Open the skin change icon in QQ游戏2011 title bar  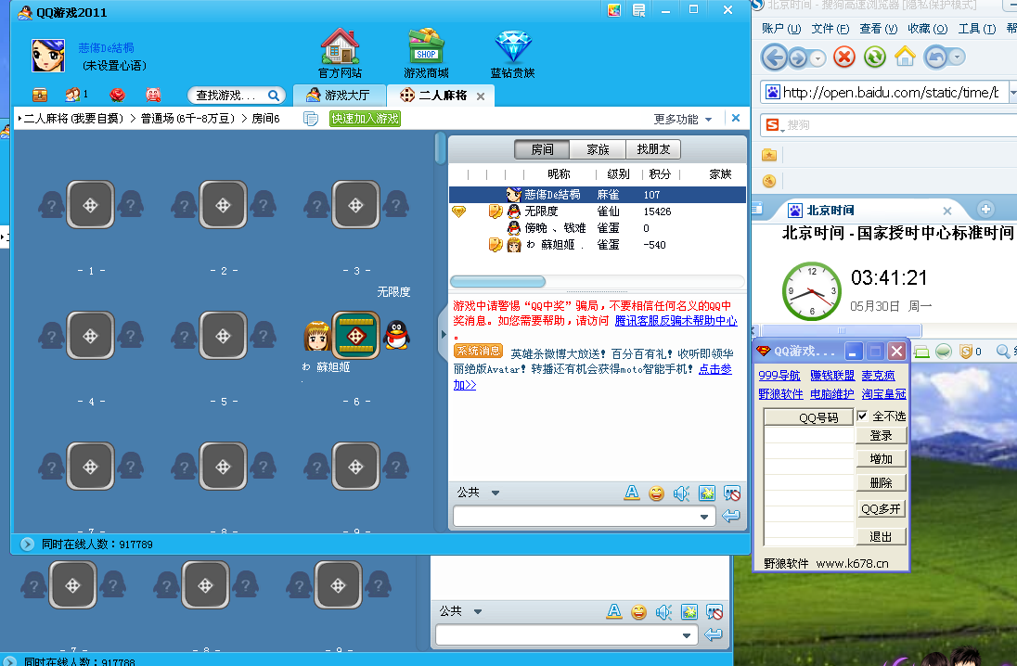(613, 9)
